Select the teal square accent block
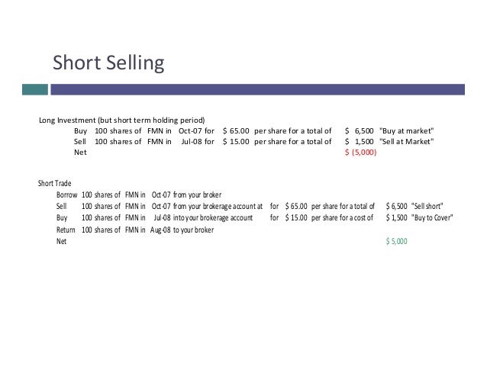 (x=35, y=89)
